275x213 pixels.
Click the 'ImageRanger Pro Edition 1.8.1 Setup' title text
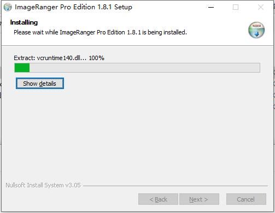tap(73, 7)
